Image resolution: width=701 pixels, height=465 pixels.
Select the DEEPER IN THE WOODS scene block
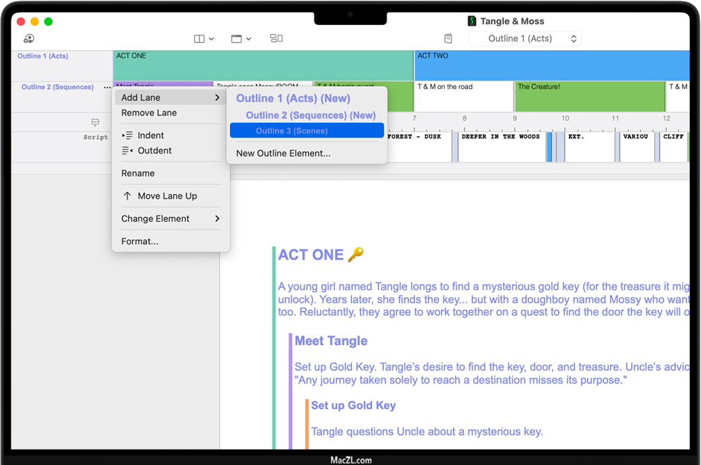point(501,147)
